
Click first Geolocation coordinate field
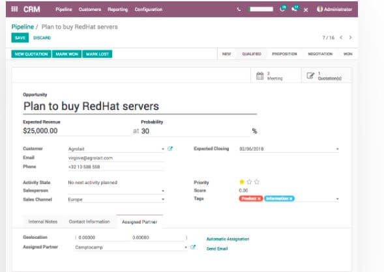click(104, 238)
